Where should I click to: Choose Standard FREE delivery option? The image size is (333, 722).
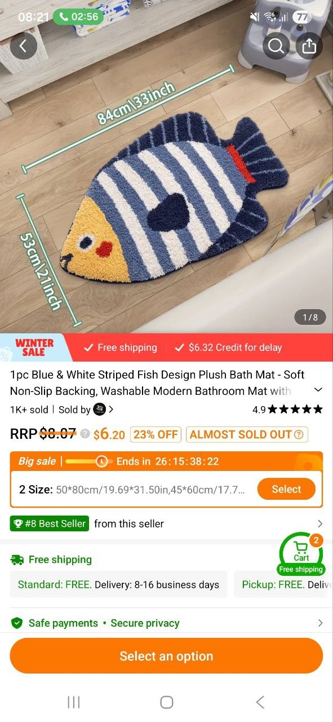coord(118,584)
